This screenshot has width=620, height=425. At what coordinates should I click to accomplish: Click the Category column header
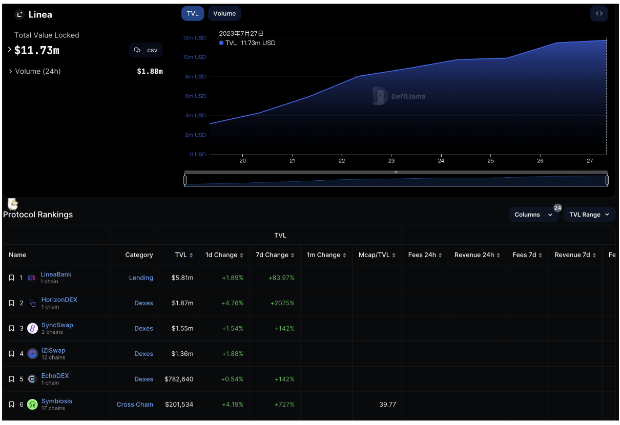139,255
